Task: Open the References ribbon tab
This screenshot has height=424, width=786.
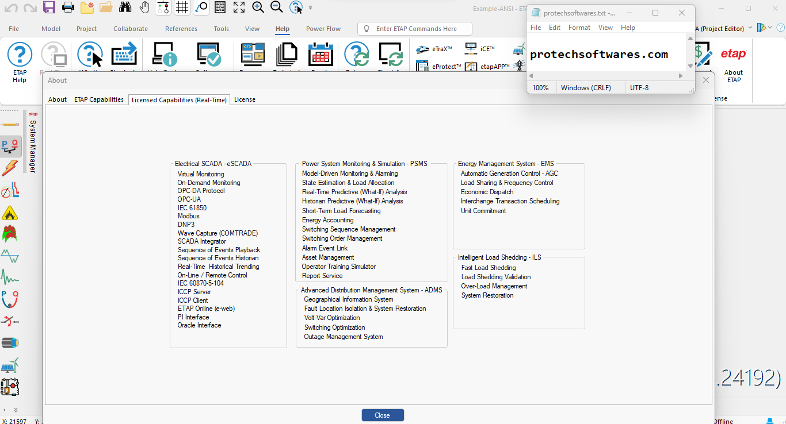Action: tap(181, 29)
